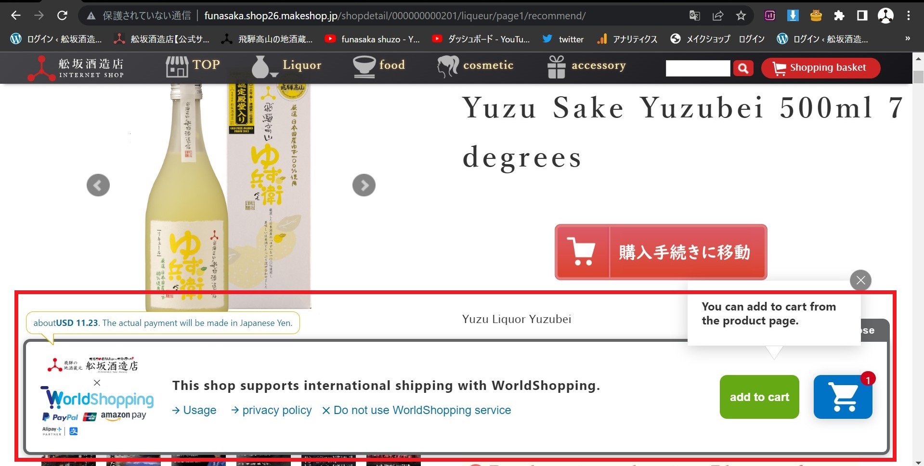Open the extensions puzzle icon
This screenshot has height=466, width=924.
(x=839, y=15)
